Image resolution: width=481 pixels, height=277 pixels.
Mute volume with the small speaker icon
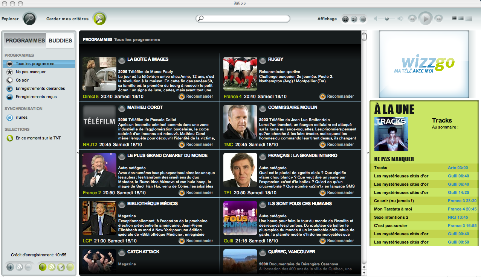pos(376,19)
